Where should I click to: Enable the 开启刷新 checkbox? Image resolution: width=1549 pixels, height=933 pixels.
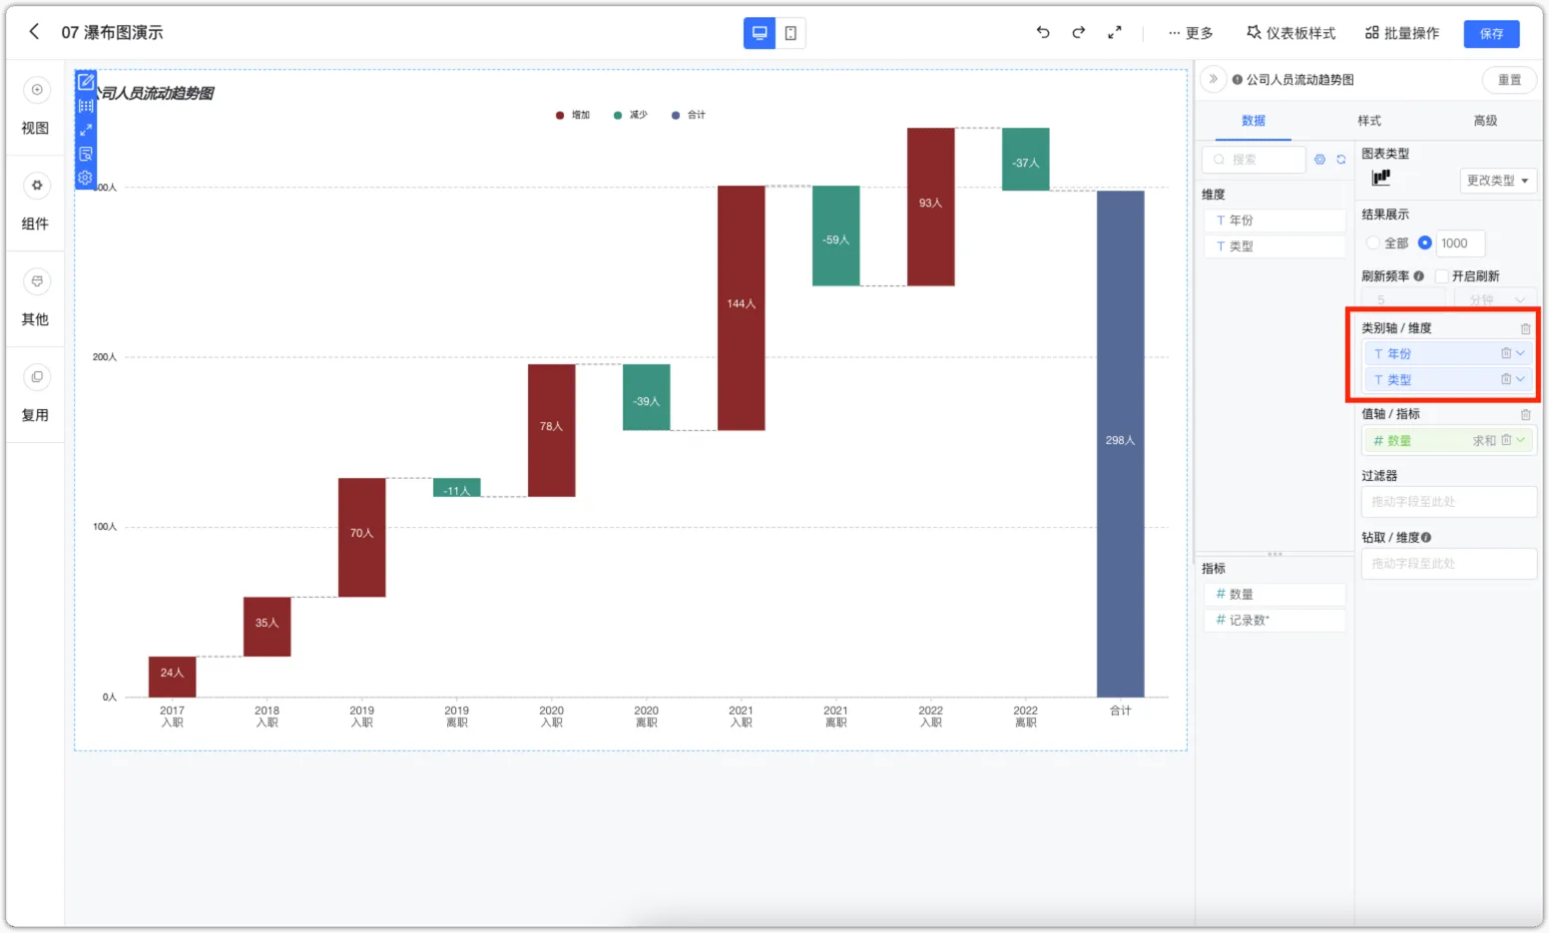(1441, 276)
